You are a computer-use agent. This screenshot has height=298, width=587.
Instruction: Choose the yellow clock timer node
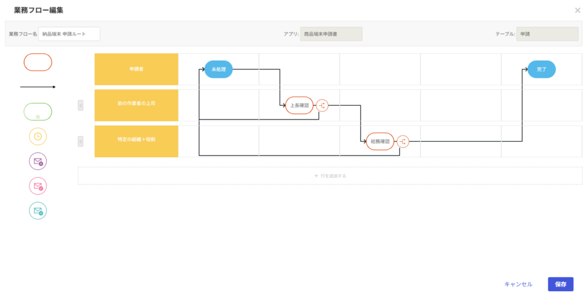38,137
